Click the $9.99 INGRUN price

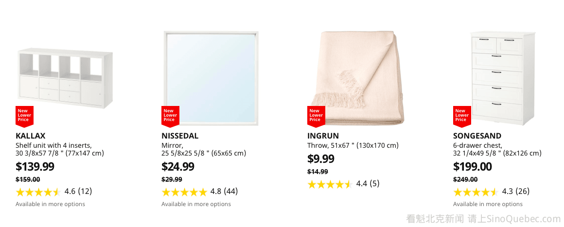(321, 159)
